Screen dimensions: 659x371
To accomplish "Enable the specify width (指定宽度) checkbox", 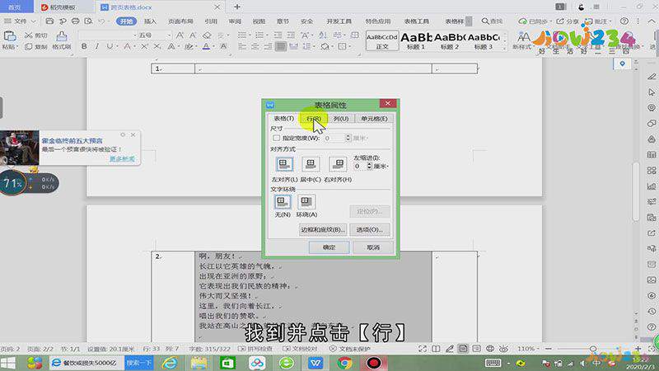I will pyautogui.click(x=276, y=138).
